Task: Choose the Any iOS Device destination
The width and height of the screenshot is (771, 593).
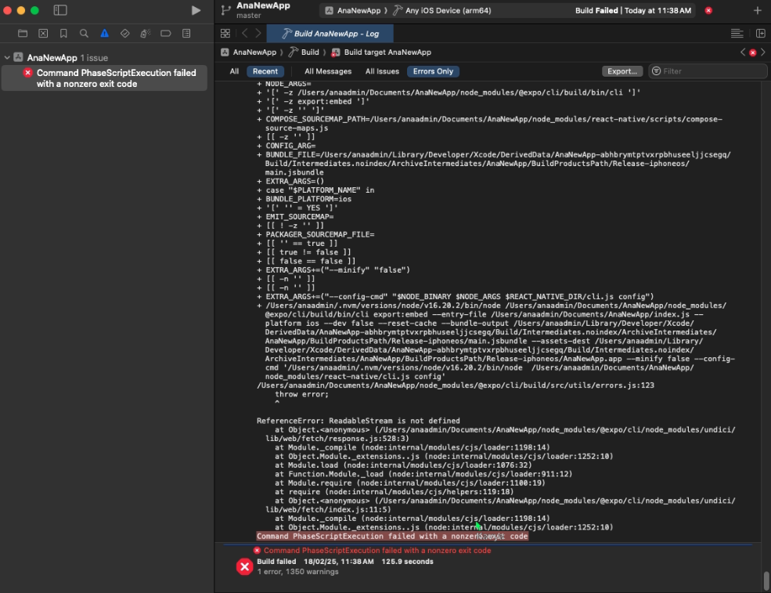Action: pos(441,10)
